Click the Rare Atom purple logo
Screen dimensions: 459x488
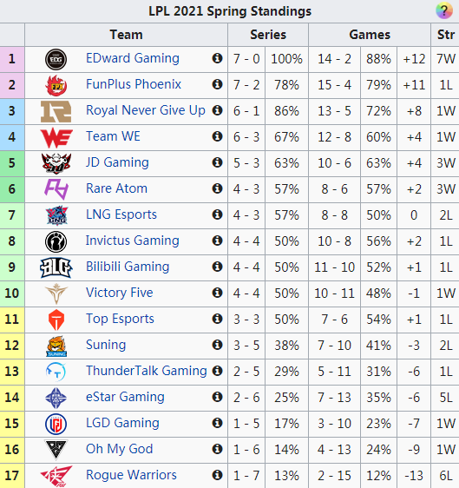56,189
